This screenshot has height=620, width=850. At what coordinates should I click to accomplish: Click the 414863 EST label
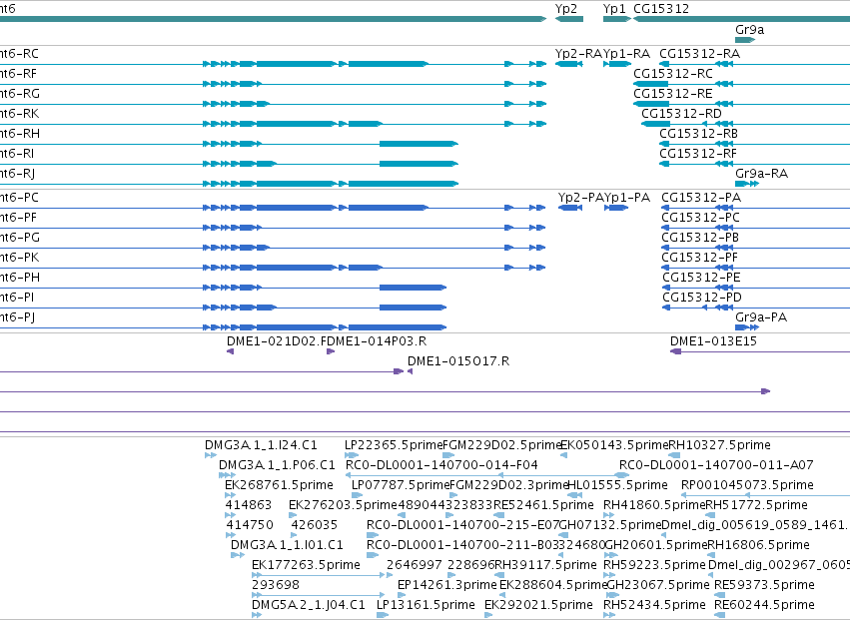249,505
